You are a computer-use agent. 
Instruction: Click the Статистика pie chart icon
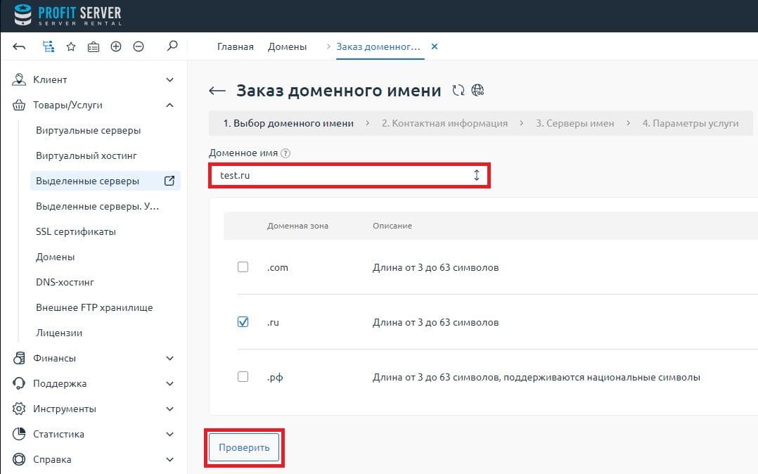tap(19, 434)
